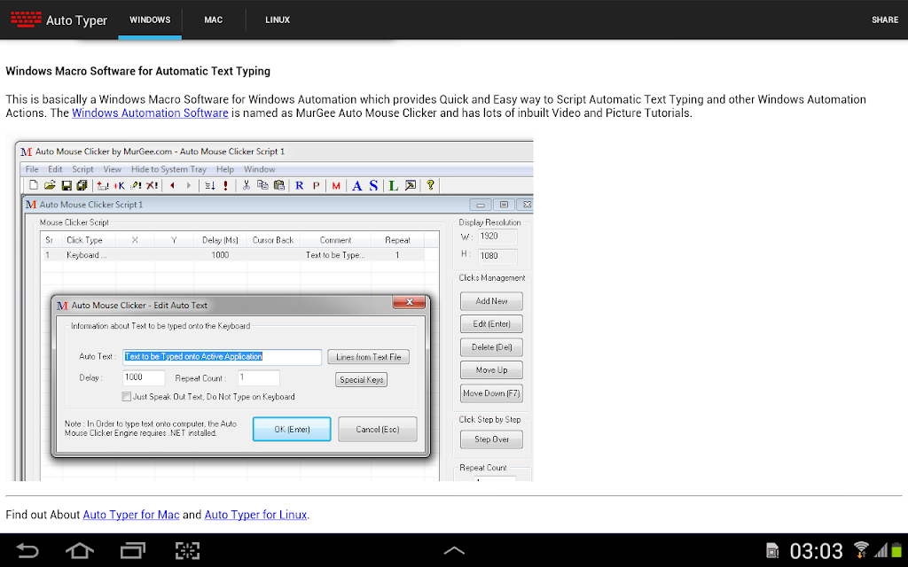Go to the Android home screen icon
Screen dimensions: 908x567
[79, 550]
